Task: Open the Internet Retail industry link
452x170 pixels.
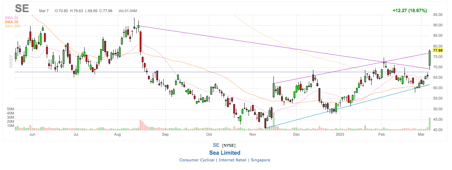Action: click(232, 160)
